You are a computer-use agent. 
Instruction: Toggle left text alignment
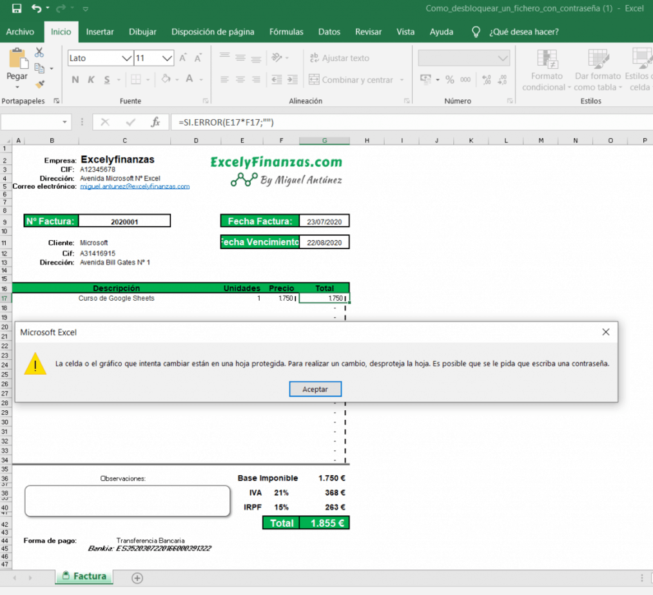pos(224,79)
